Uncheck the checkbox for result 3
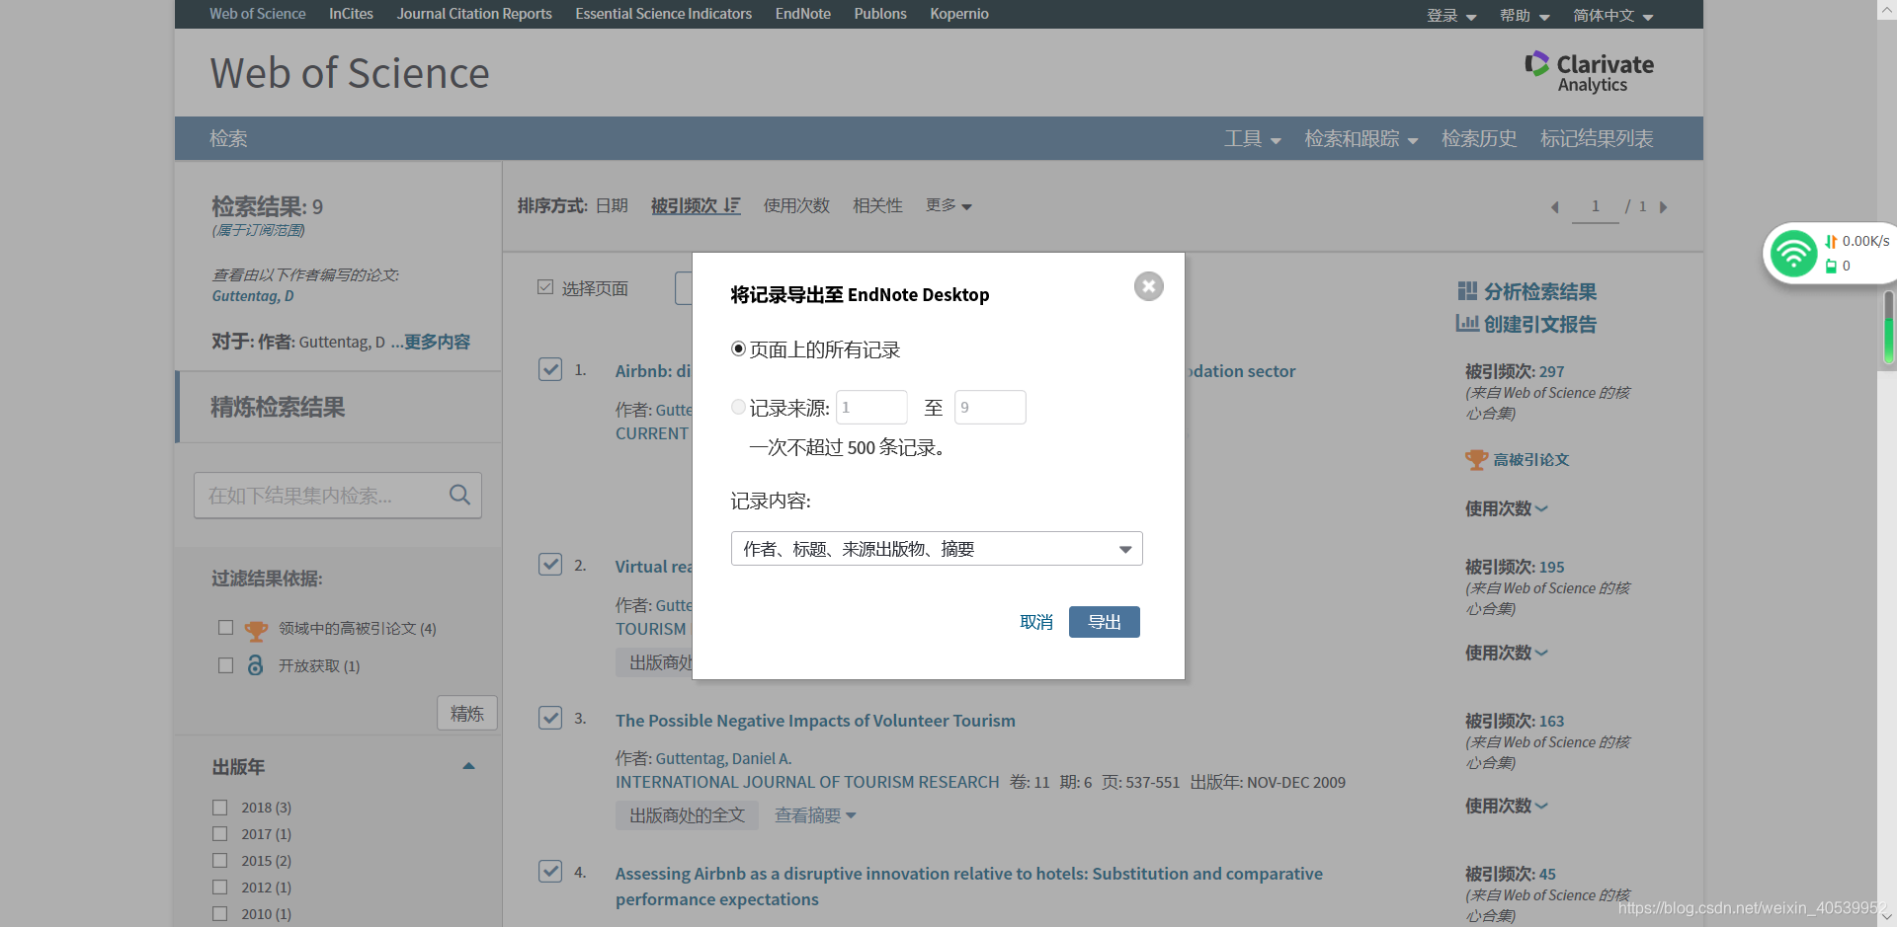1897x927 pixels. [550, 718]
